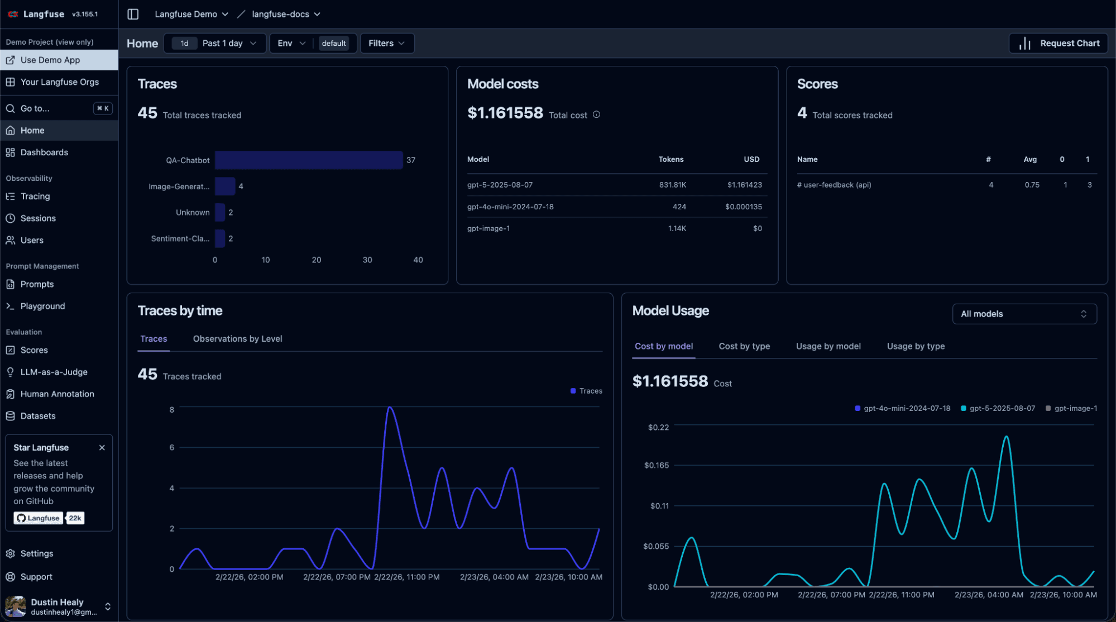Image resolution: width=1116 pixels, height=622 pixels.
Task: Click the Total cost info icon
Action: (596, 114)
